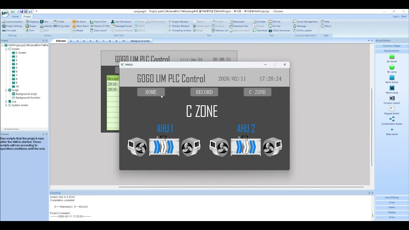This screenshot has width=409, height=230.
Task: Start On-line simulation
Action: click(274, 26)
